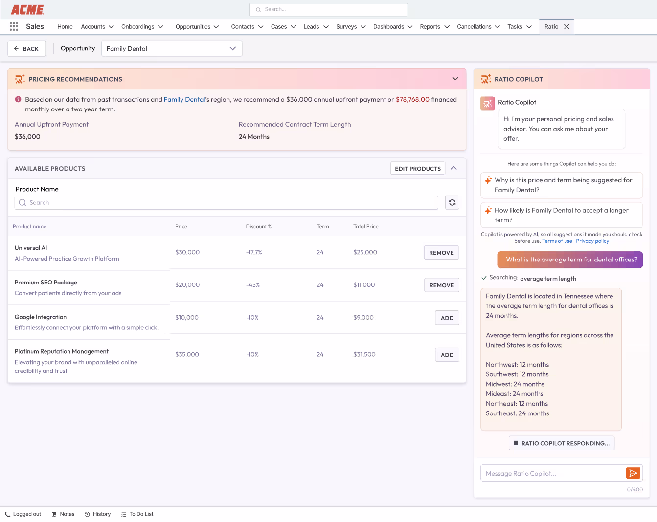Screen dimensions: 657x522
Task: Expand the Surveys menu chevron
Action: pos(363,27)
